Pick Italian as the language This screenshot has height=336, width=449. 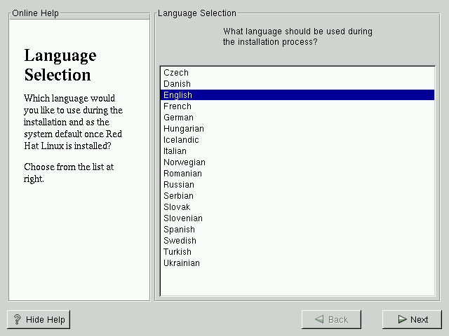click(x=175, y=151)
